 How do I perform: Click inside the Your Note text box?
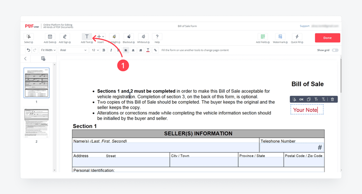(307, 110)
